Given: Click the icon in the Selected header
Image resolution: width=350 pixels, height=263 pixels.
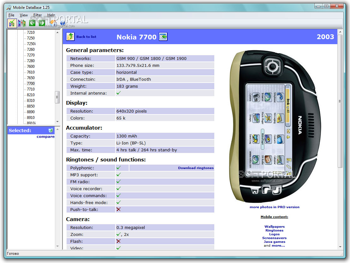Looking at the screenshot, I should point(51,130).
